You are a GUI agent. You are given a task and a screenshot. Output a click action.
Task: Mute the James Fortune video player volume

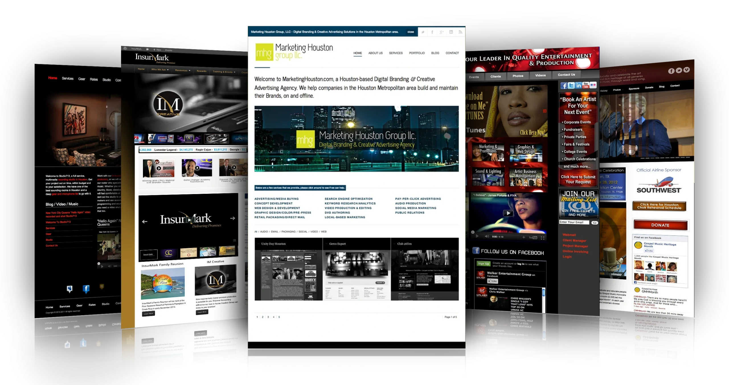tap(487, 236)
